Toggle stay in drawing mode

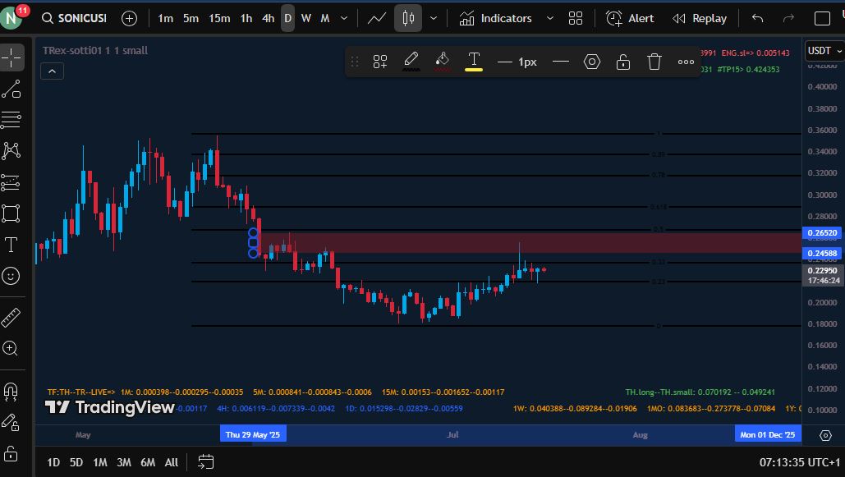pos(11,422)
